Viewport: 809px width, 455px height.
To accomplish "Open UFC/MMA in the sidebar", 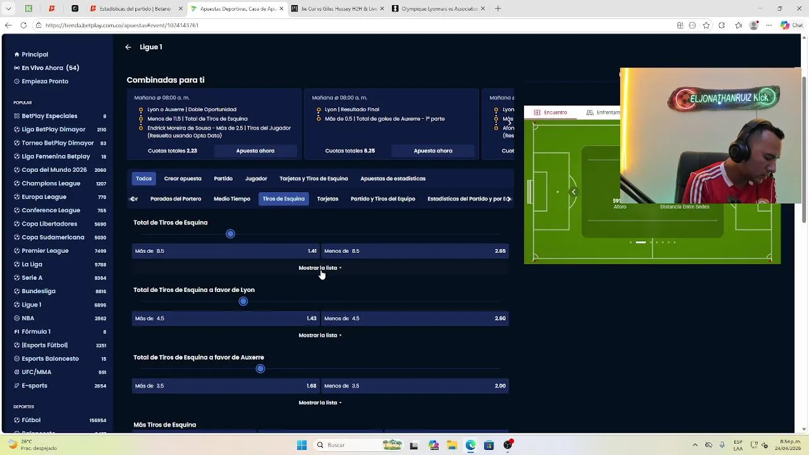I will pyautogui.click(x=60, y=372).
